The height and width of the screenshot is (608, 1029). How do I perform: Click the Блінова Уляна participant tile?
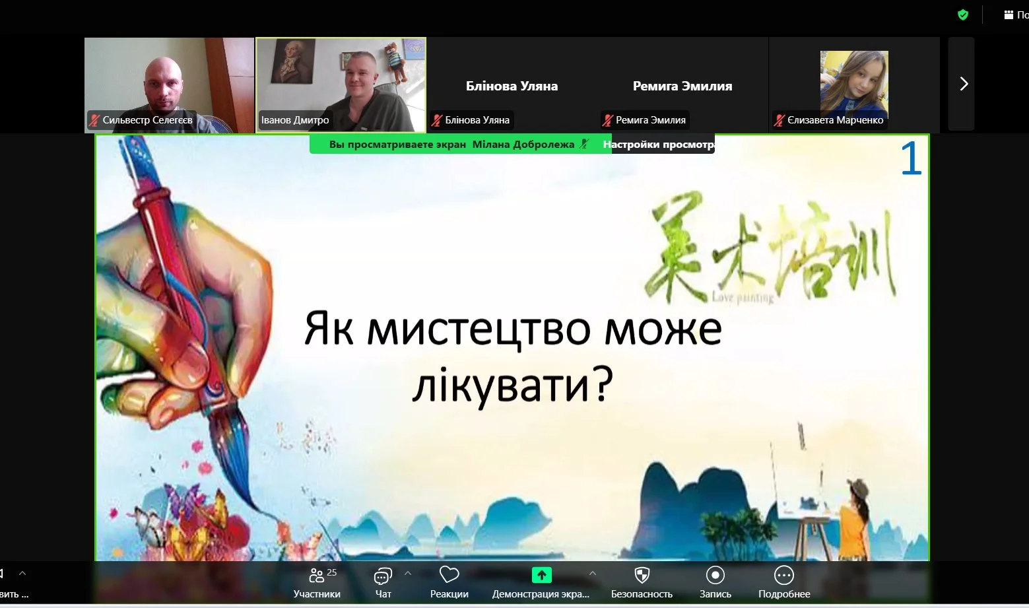click(x=512, y=86)
